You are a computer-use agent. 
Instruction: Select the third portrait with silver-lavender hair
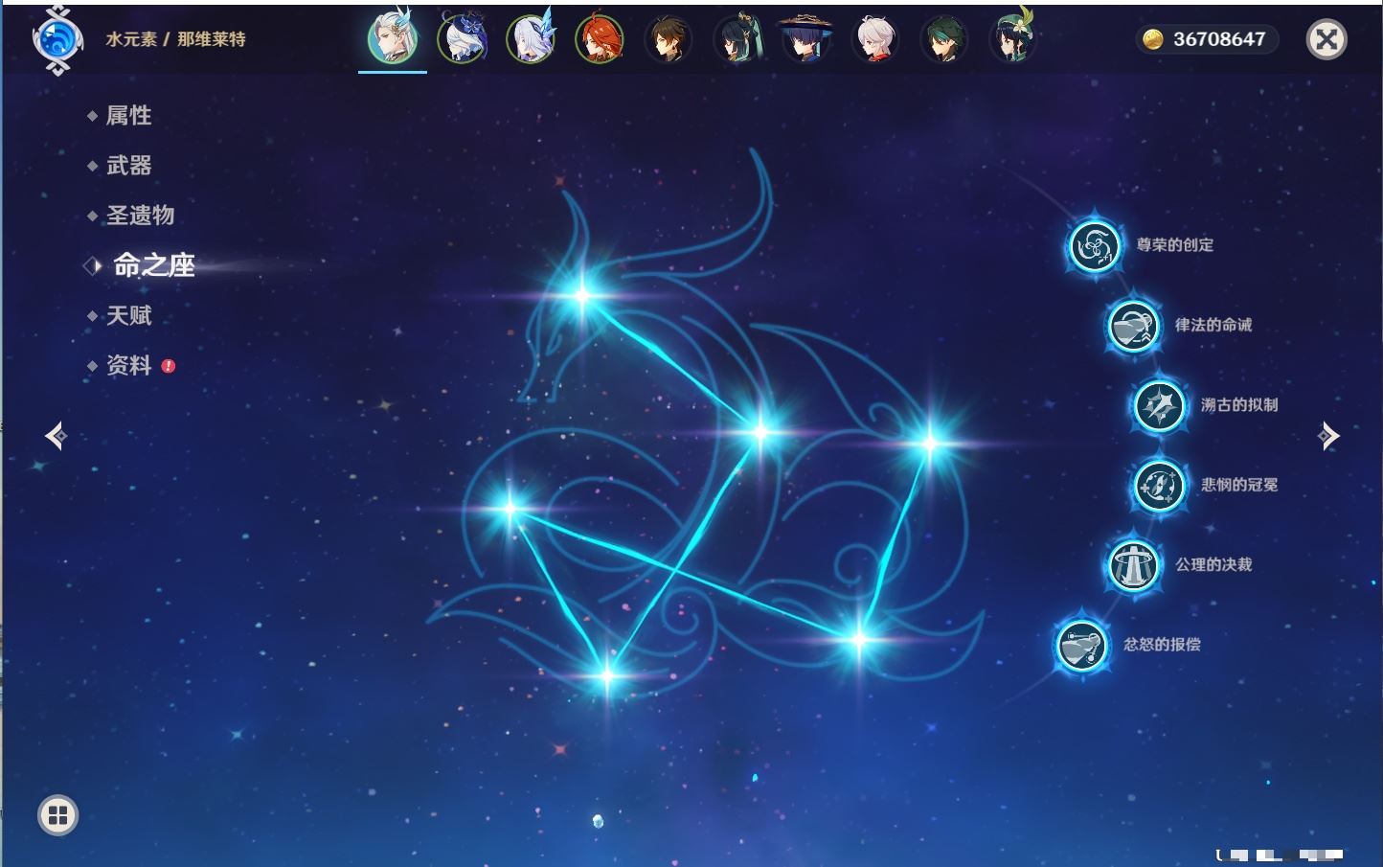(531, 39)
